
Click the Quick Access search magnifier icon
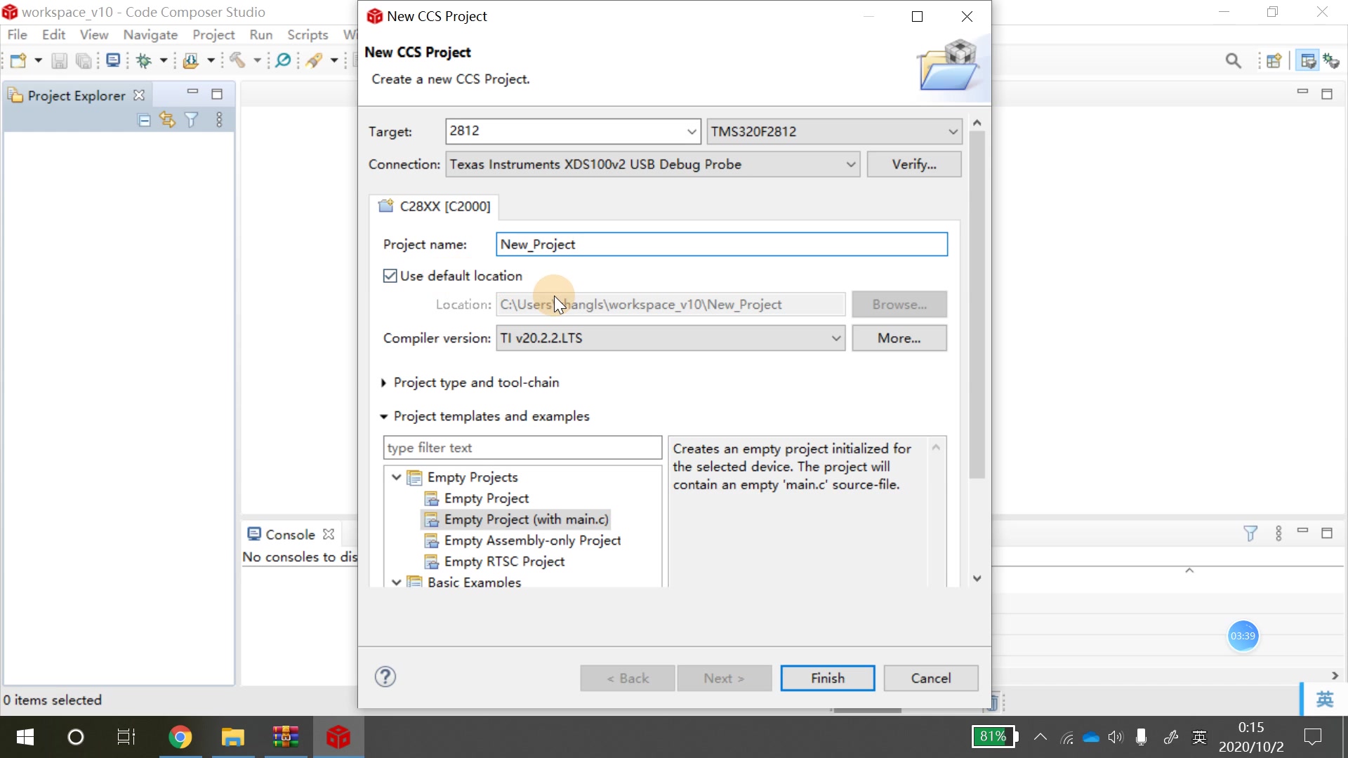point(1233,61)
